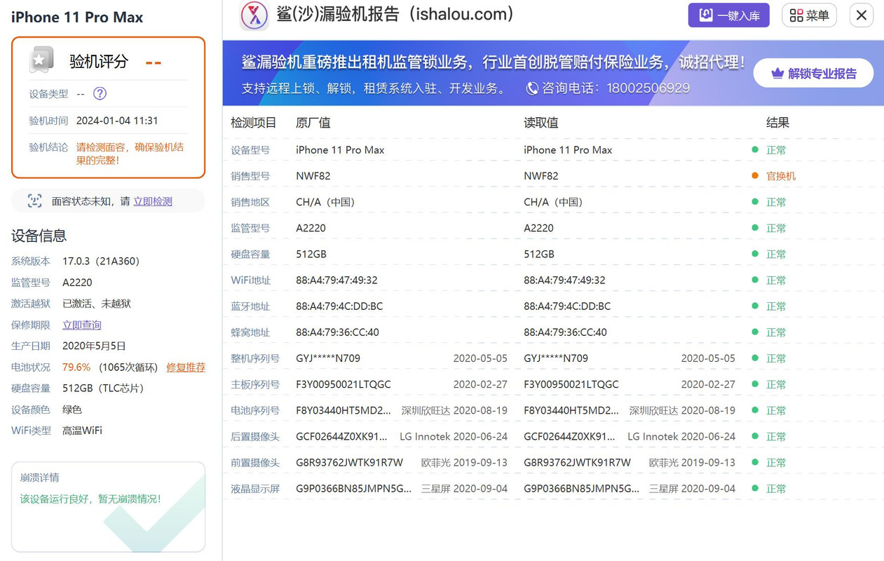Click the 崩溃详情 heading
Screen dimensions: 884x561
(x=40, y=478)
